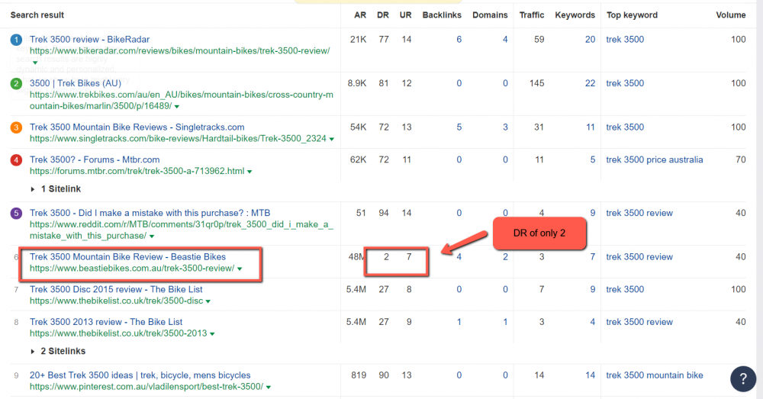Viewport: 763px width, 399px height.
Task: Open Trek 3500 Disc 2015 review title
Action: coord(116,289)
